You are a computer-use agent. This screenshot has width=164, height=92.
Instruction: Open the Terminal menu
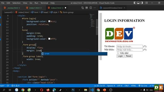[x=44, y=3]
